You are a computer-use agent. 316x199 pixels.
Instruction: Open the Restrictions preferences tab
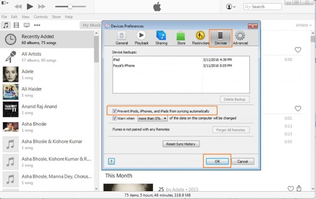click(200, 38)
